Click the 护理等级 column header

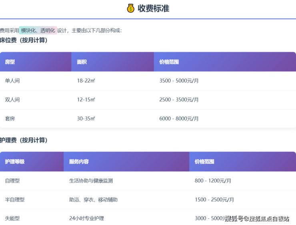pos(15,162)
